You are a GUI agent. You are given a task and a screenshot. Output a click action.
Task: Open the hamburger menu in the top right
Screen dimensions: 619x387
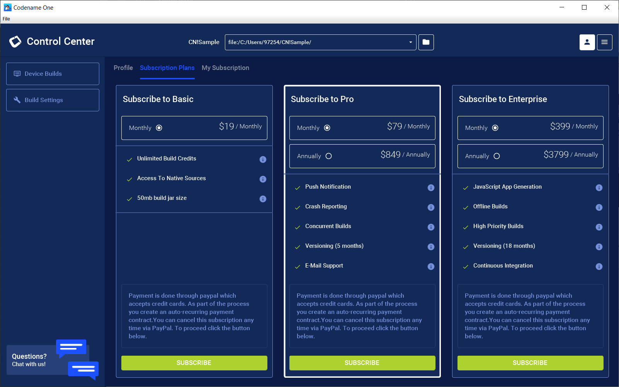[604, 42]
